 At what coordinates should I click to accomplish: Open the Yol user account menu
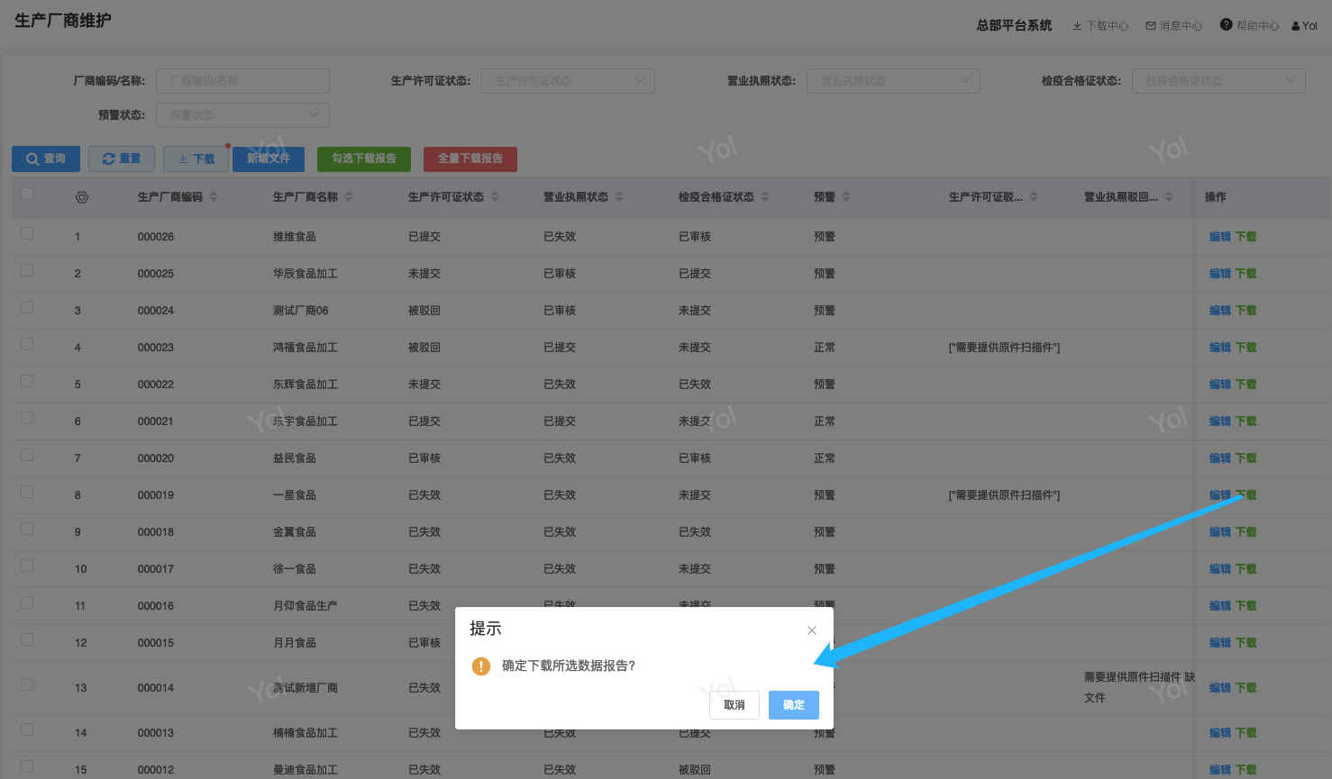[x=1304, y=26]
